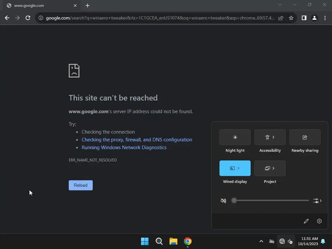Image resolution: width=332 pixels, height=249 pixels.
Task: Click the address bar URL field
Action: (160, 18)
